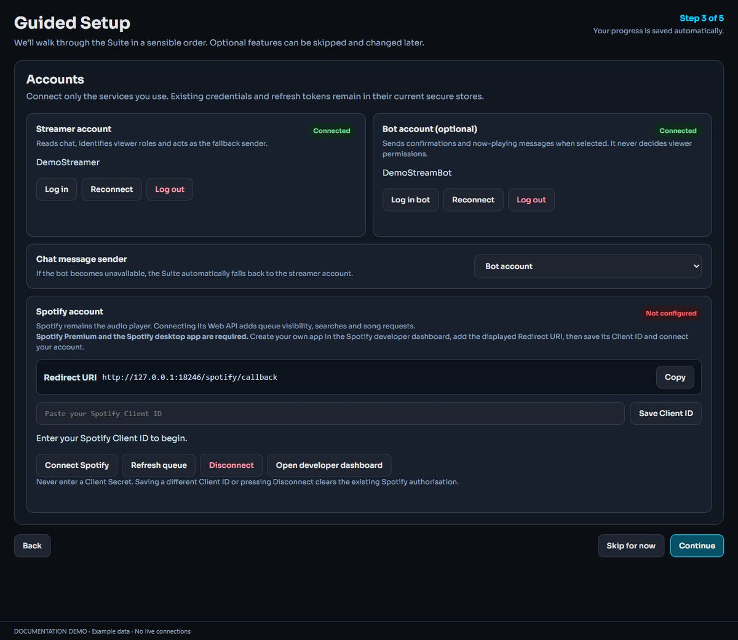
Task: Click the "Spotify account" heading
Action: point(69,312)
